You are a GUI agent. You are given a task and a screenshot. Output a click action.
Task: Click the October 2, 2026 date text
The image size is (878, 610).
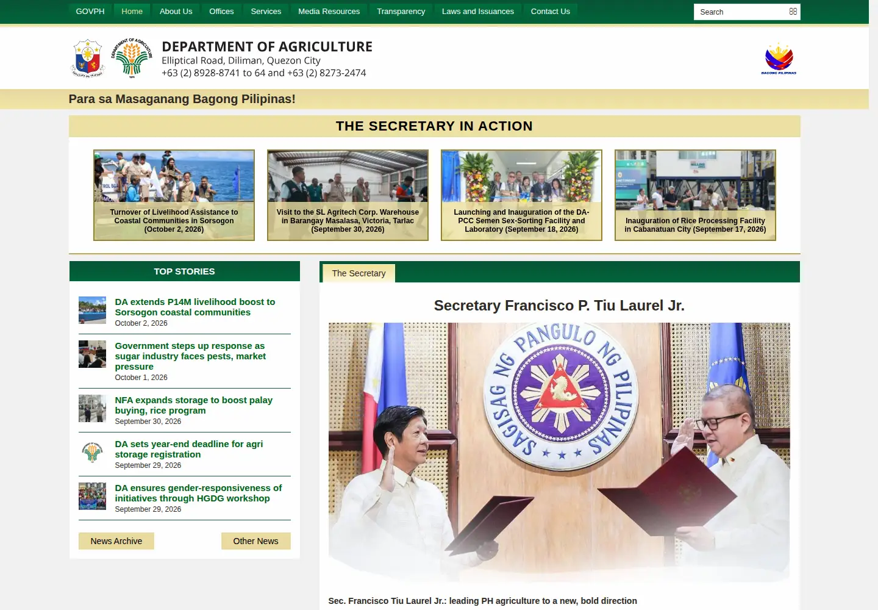pos(141,323)
